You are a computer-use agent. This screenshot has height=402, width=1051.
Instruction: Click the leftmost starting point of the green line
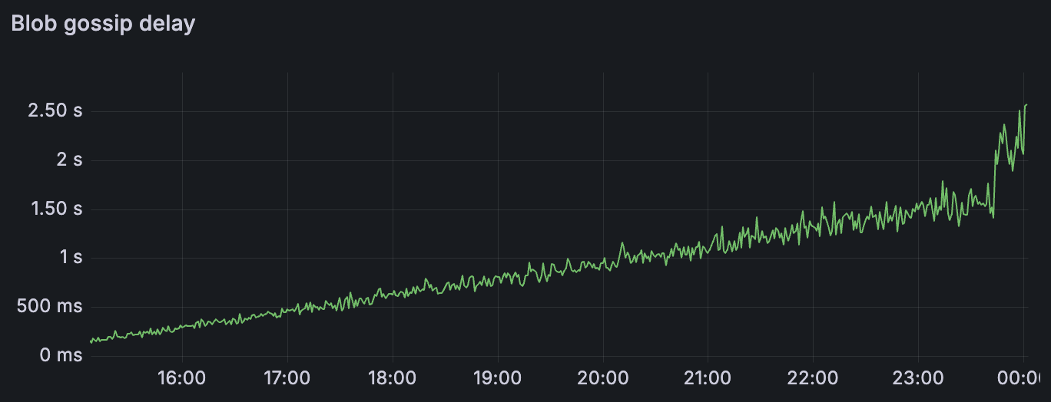click(91, 341)
